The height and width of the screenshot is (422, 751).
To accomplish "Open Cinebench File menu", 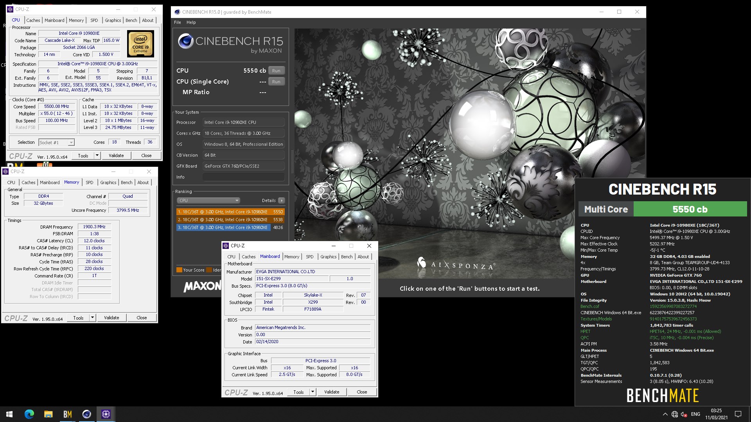I will (x=178, y=22).
